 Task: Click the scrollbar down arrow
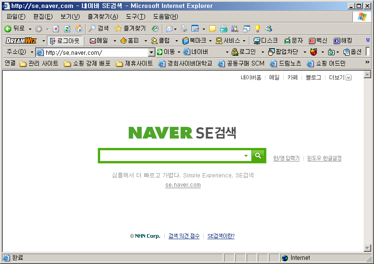(x=367, y=248)
